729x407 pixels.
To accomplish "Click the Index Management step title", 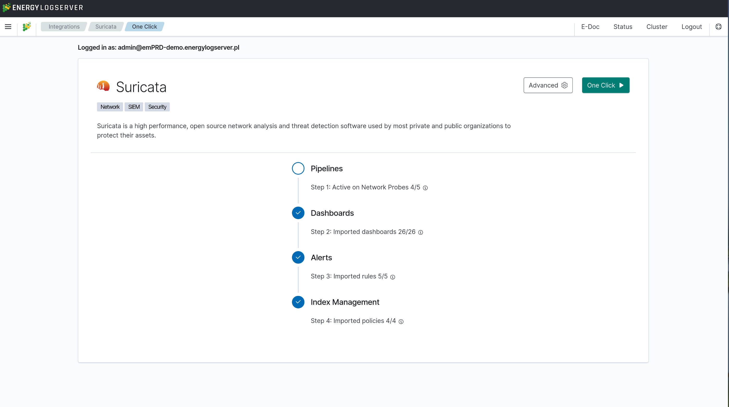I will click(x=345, y=302).
